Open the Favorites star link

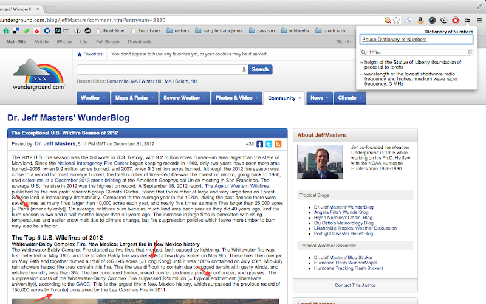pyautogui.click(x=89, y=54)
